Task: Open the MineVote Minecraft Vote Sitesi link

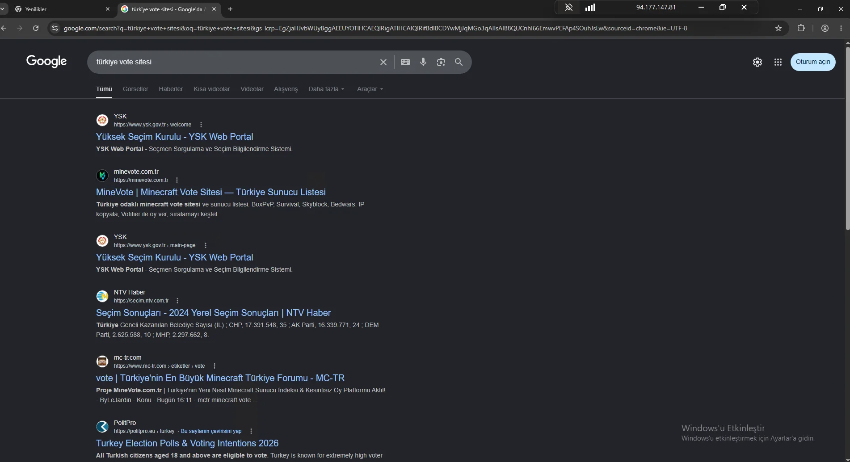Action: (x=210, y=192)
